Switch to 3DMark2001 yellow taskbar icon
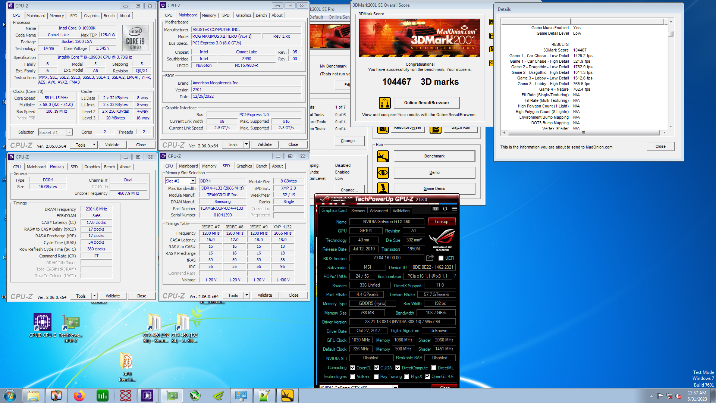This screenshot has height=403, width=716. tap(287, 396)
